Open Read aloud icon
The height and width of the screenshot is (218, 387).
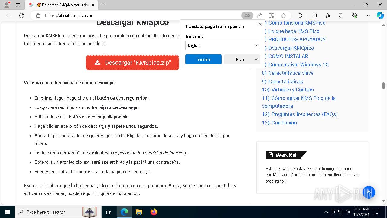click(259, 15)
